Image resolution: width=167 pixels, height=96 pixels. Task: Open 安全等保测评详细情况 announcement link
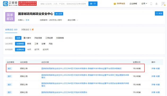(85, 85)
